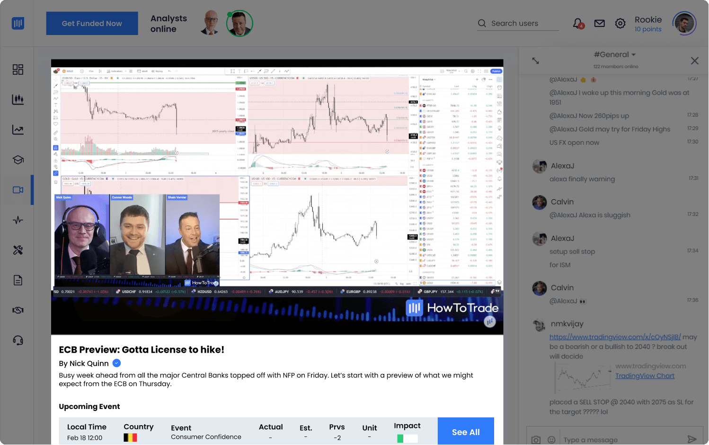The image size is (709, 445).
Task: Type in the Search users field
Action: click(x=523, y=23)
